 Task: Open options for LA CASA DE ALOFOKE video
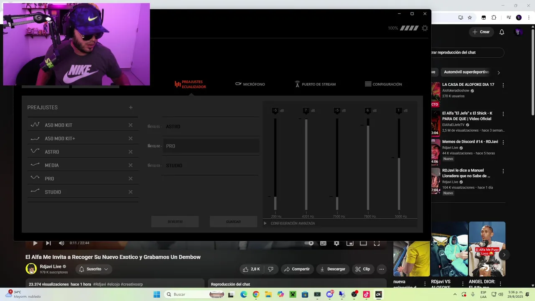tap(503, 85)
